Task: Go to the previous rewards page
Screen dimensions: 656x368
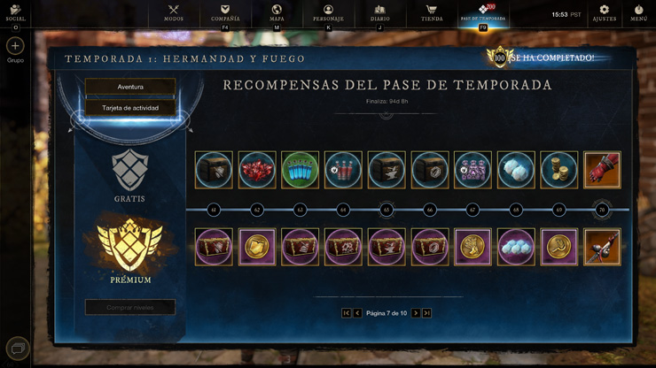Action: (357, 313)
